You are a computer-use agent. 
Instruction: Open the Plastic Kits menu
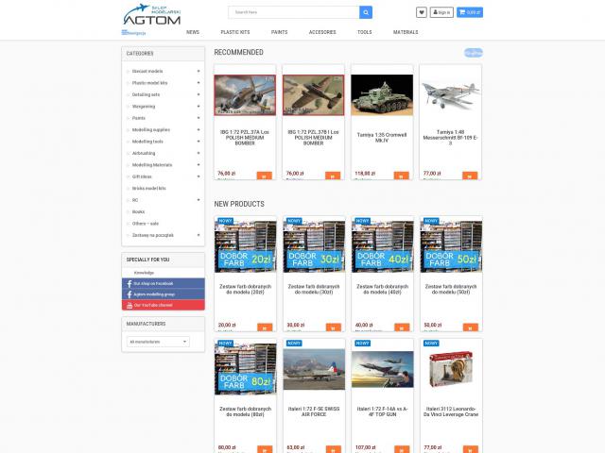tap(235, 32)
